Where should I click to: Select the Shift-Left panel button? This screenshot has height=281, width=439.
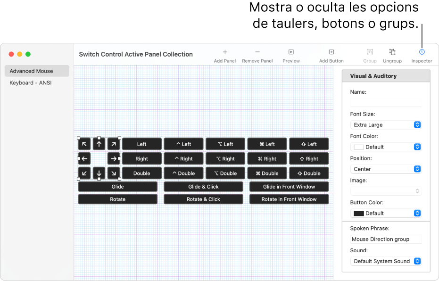tap(309, 144)
